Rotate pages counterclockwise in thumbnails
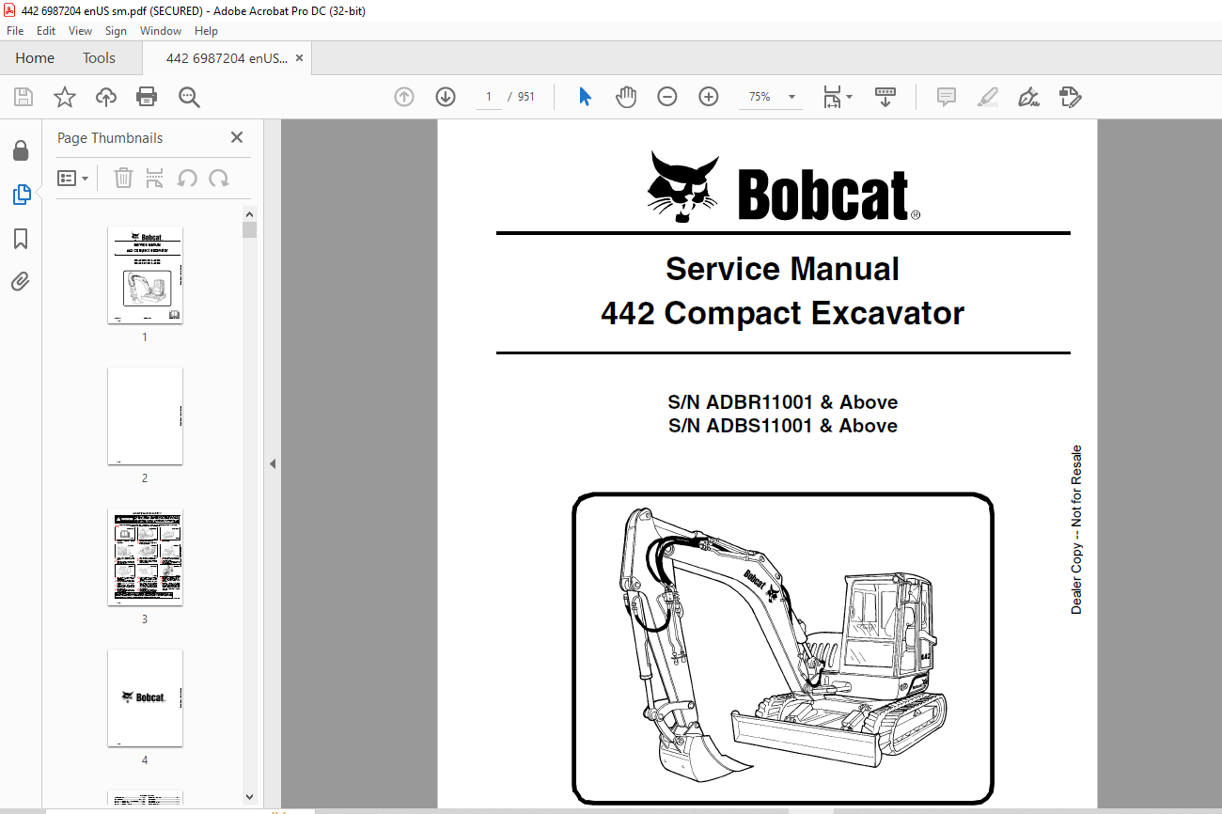 [x=187, y=178]
